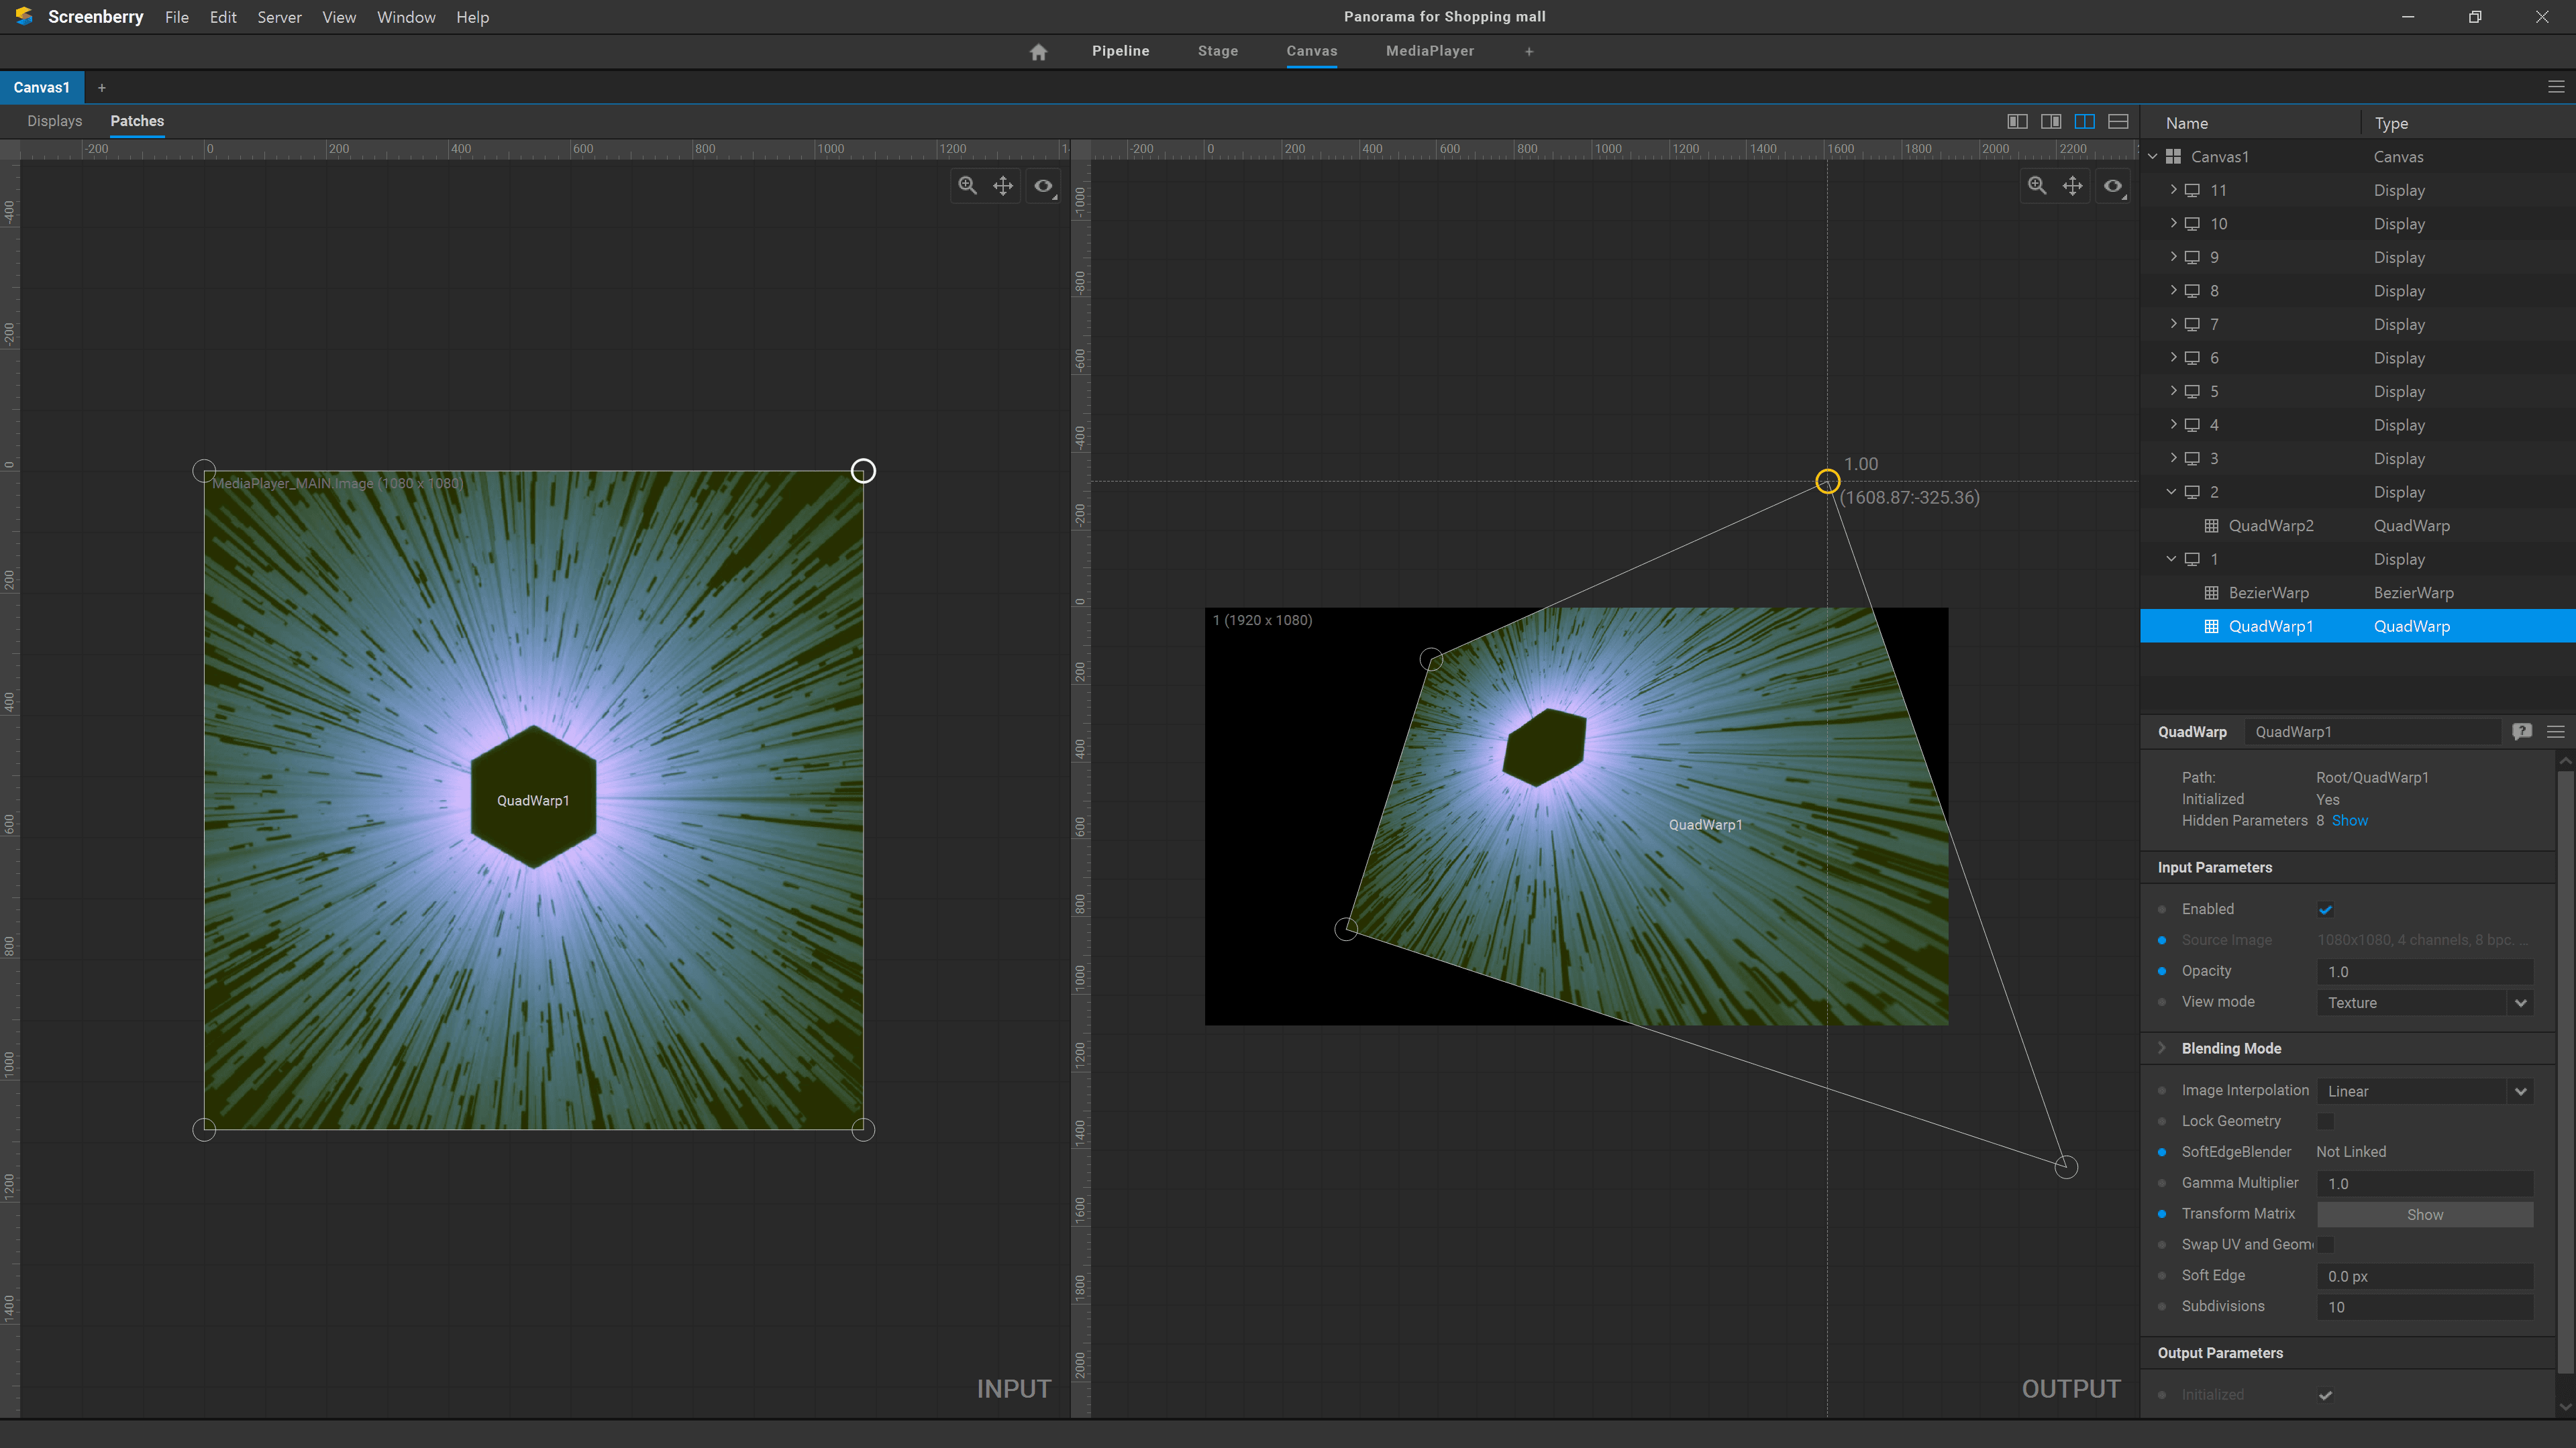Open the Server menu
The image size is (2576, 1448).
279,17
